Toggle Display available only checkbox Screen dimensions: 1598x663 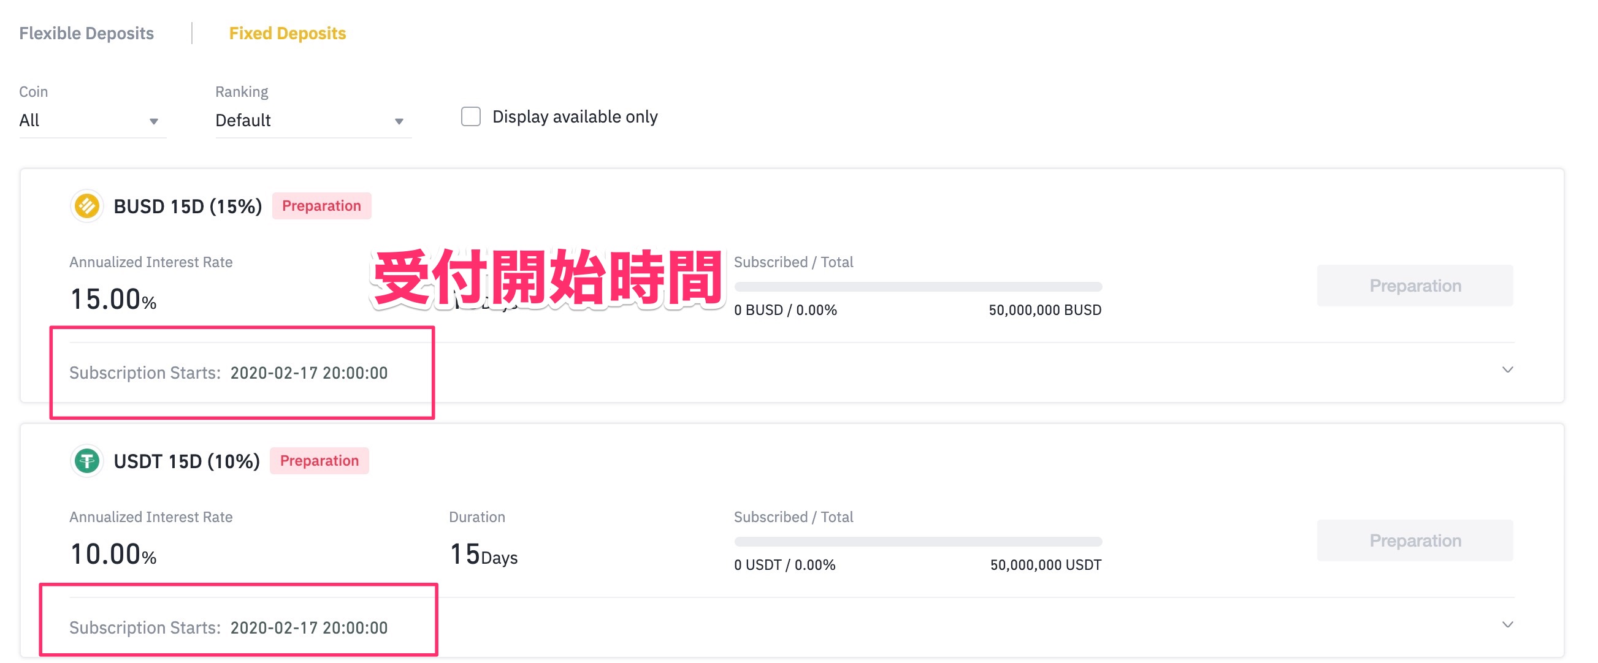[x=471, y=116]
